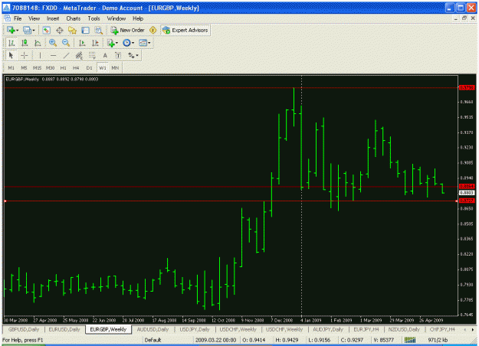Open the chart window system icon beside File

pos(8,18)
